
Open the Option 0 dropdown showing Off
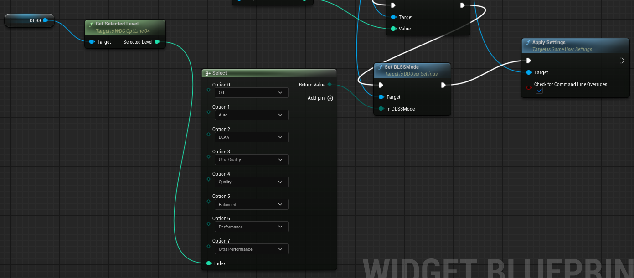click(x=252, y=93)
